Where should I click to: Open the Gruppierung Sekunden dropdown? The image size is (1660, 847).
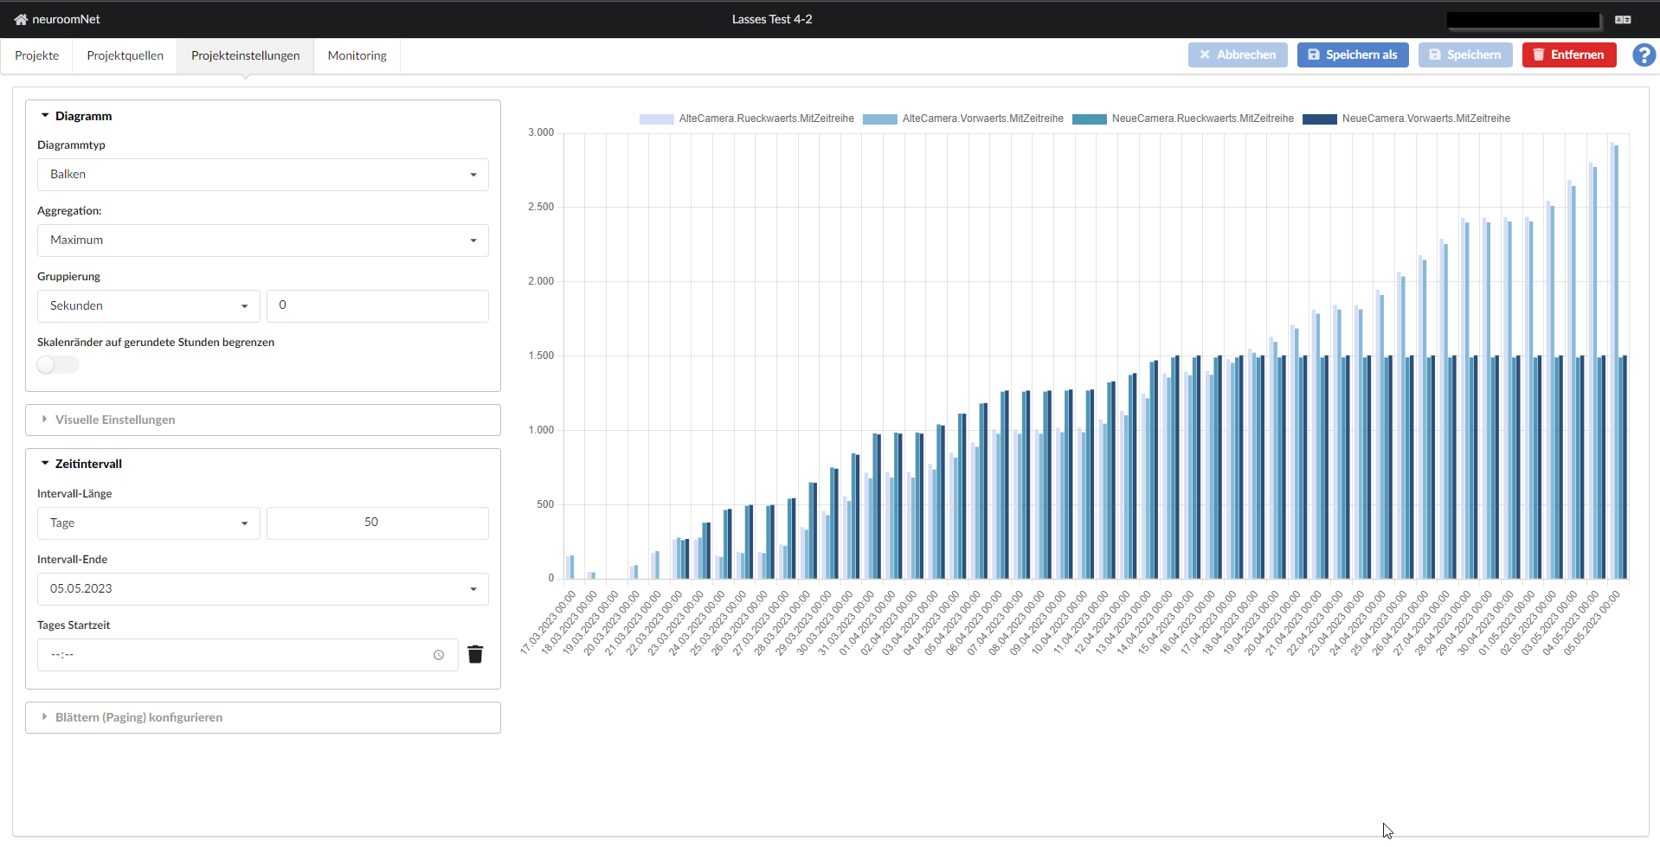149,306
